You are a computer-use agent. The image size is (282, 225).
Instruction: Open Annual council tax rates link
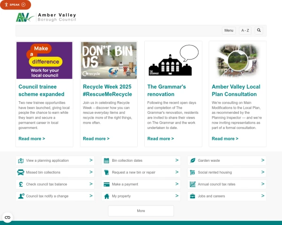pyautogui.click(x=216, y=184)
